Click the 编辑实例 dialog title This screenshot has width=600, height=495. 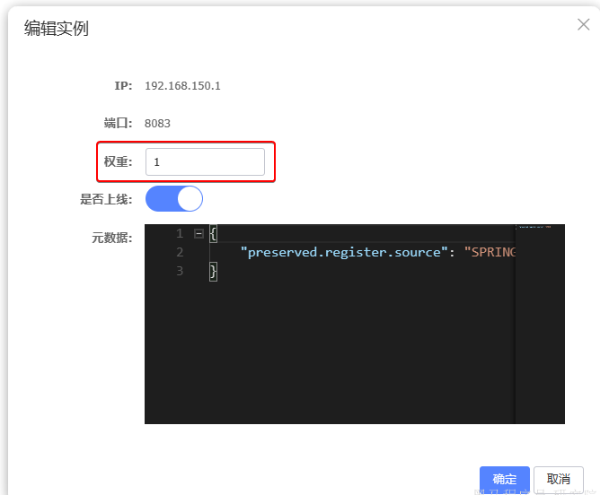(56, 29)
